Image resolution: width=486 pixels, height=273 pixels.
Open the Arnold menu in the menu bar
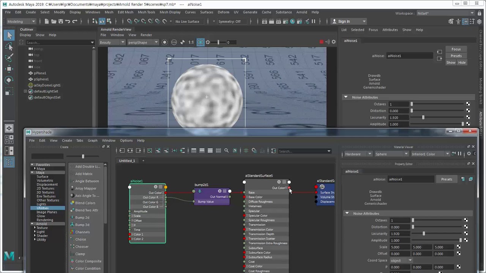tap(301, 12)
